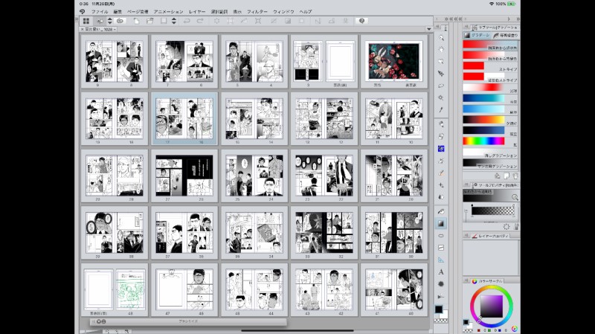Image resolution: width=595 pixels, height=334 pixels.
Task: Select the blue-highlighted Brush tool
Action: (x=441, y=148)
